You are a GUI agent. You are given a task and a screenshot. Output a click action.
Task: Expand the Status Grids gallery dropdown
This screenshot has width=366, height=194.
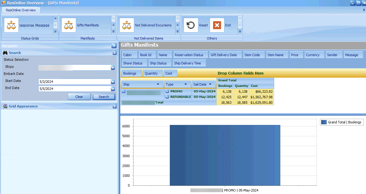55,32
